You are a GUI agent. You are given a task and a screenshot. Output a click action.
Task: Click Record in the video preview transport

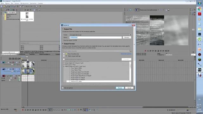pos(145,51)
